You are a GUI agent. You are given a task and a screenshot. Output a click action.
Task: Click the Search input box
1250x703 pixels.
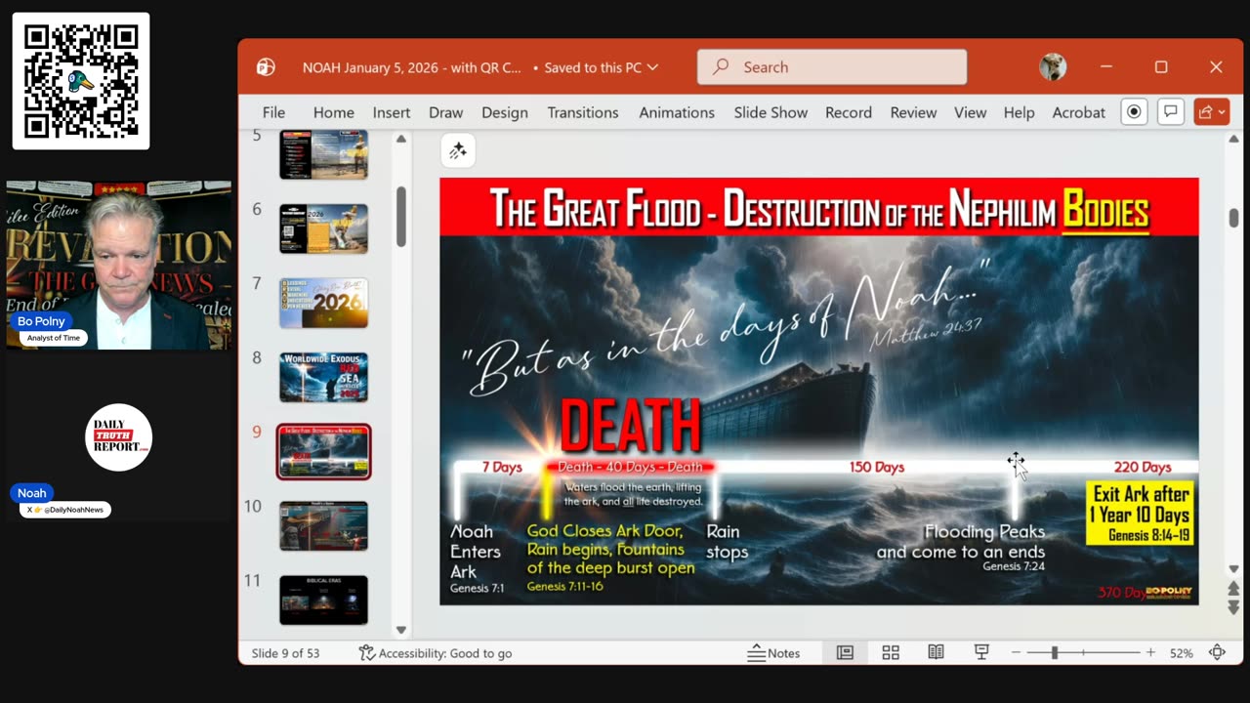click(x=832, y=67)
